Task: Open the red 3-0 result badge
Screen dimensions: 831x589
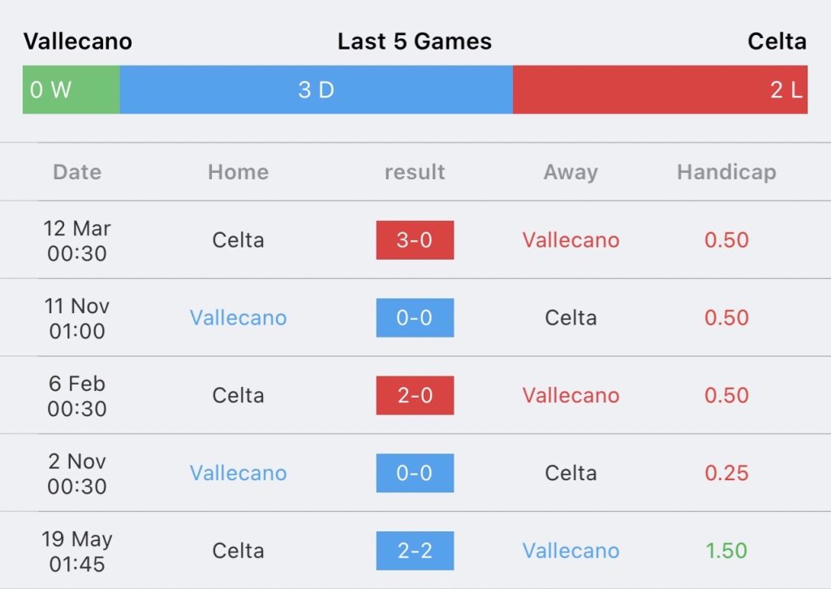Action: [x=415, y=240]
